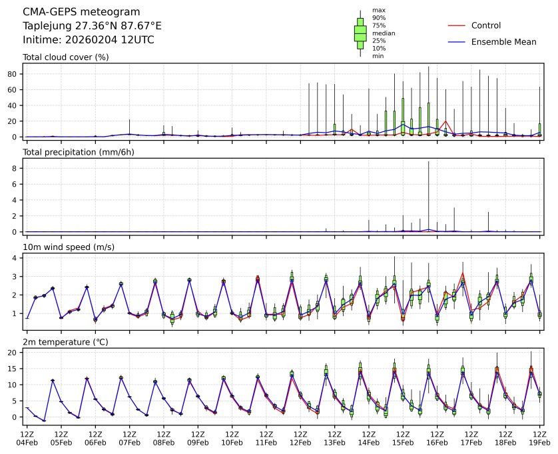Click the 'min' label in the box-plot legend
The width and height of the screenshot is (558, 454).
pyautogui.click(x=378, y=56)
